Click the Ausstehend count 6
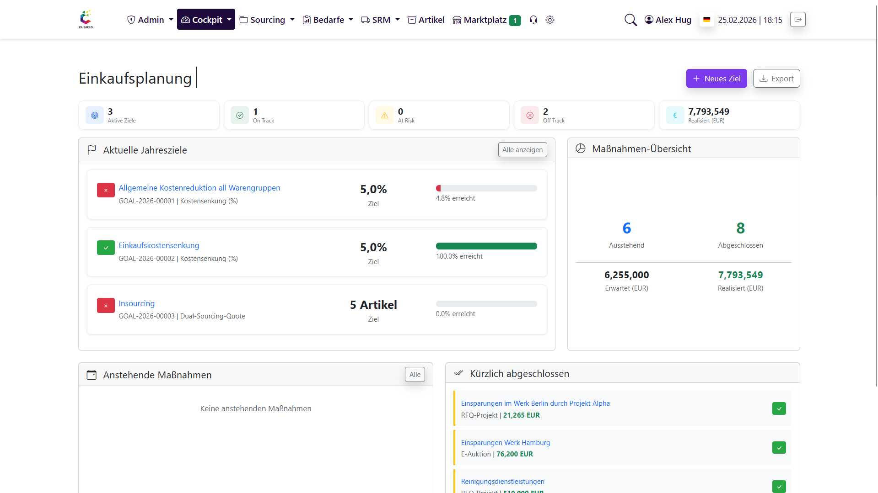This screenshot has height=493, width=878. 627,228
